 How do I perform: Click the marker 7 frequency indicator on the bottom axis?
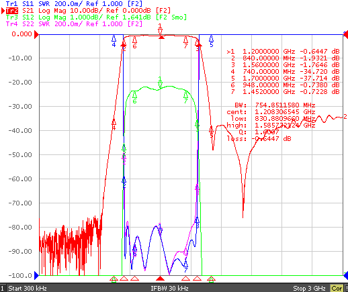tap(185, 279)
